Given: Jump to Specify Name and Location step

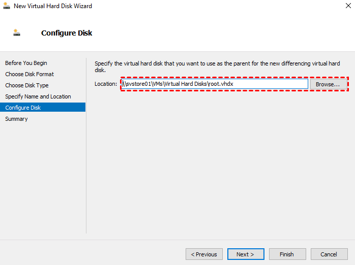Looking at the screenshot, I should click(38, 96).
